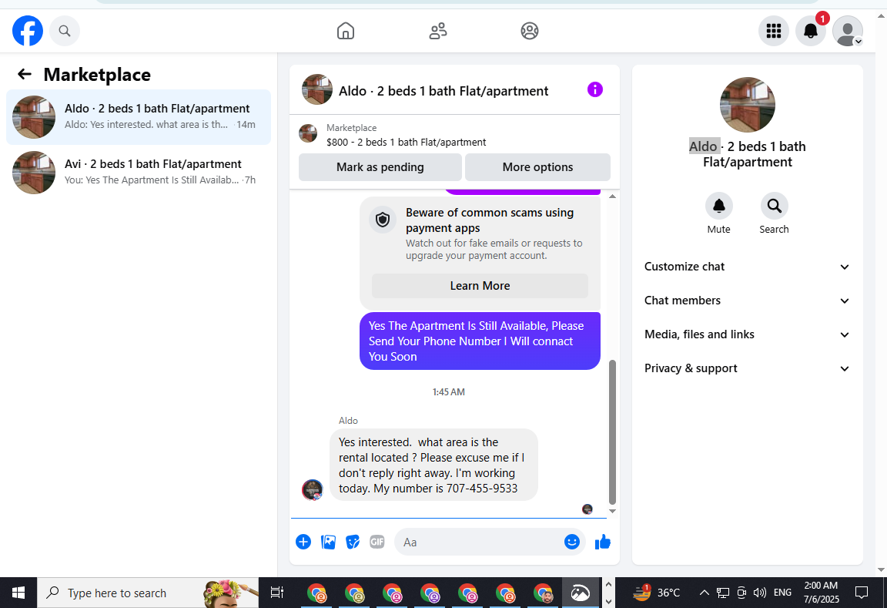The width and height of the screenshot is (887, 608).
Task: Expand the Privacy & support section
Action: [x=747, y=368]
